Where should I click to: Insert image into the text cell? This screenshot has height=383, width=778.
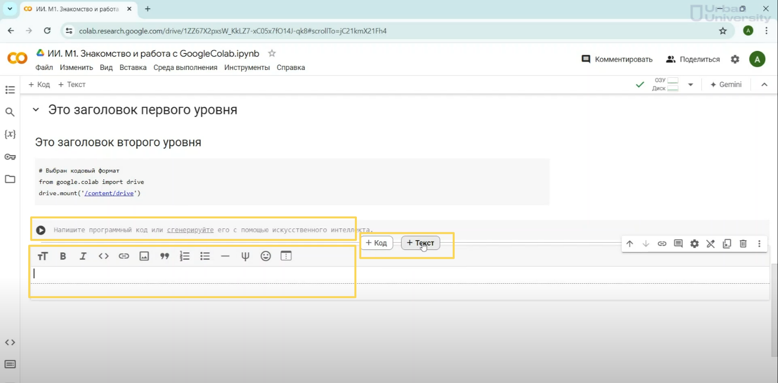(x=144, y=256)
